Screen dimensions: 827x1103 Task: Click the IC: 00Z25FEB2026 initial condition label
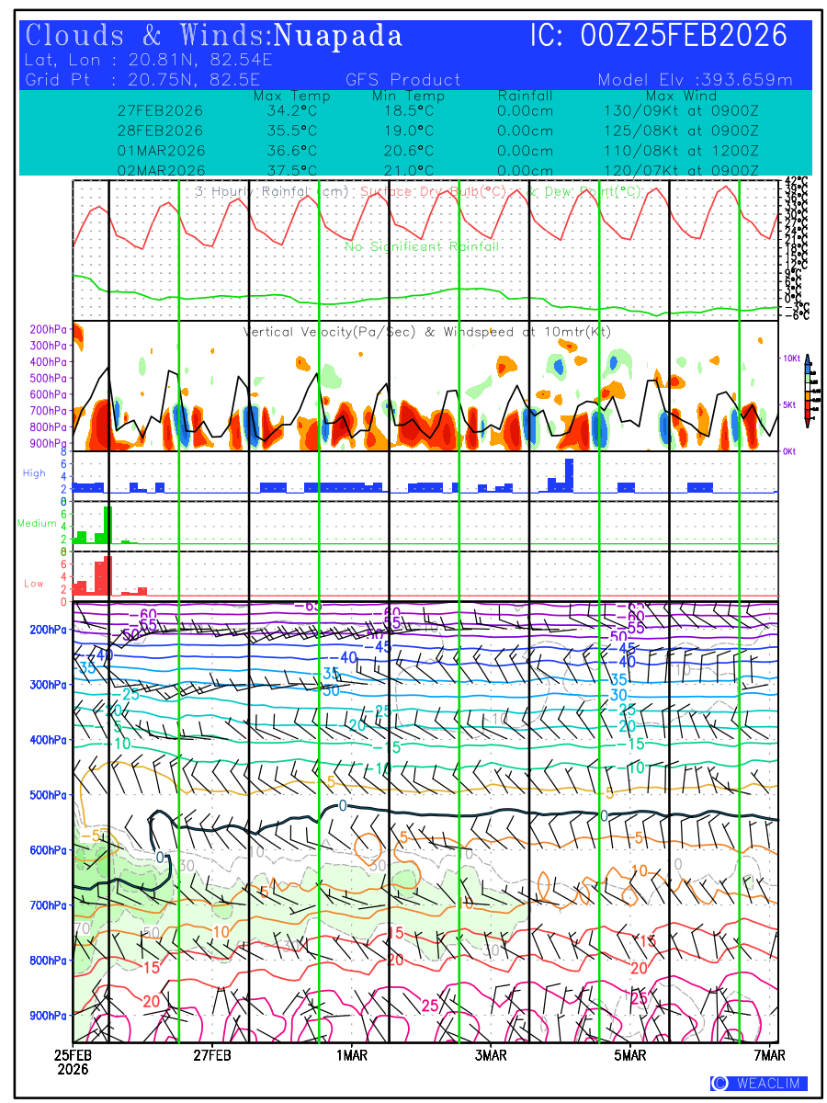click(x=659, y=36)
